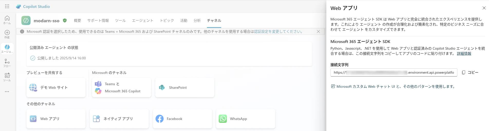Screen dimensions: 489x131
Task: Select the Facebook channel card
Action: coord(182,119)
